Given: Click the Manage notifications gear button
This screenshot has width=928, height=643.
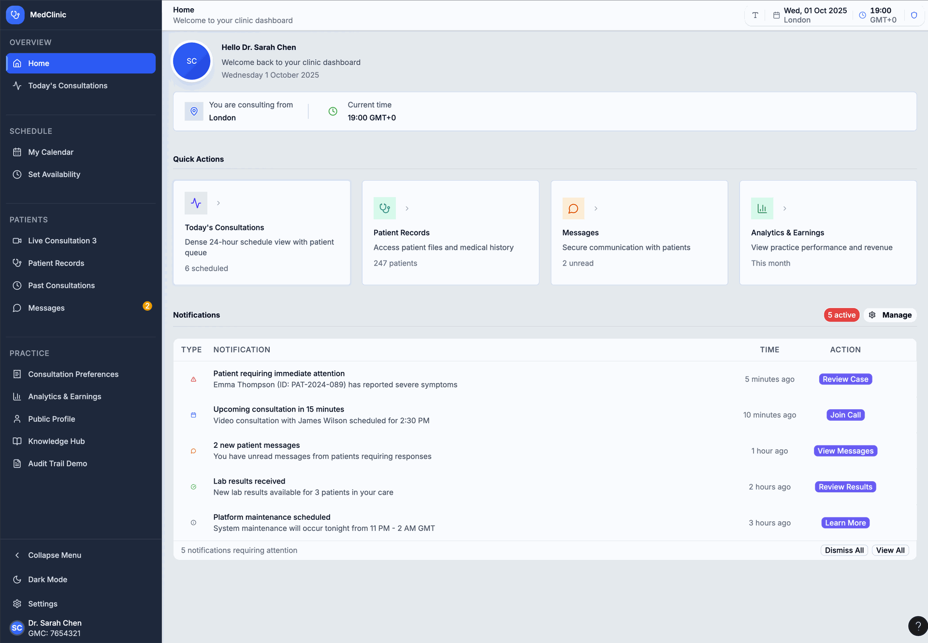Looking at the screenshot, I should coord(890,315).
